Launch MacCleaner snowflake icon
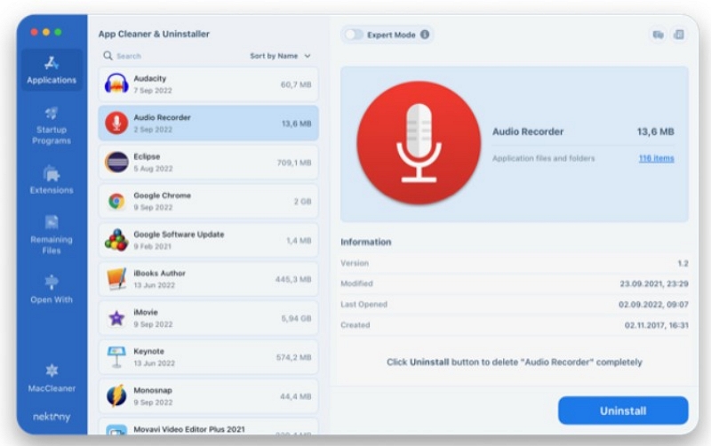The height and width of the screenshot is (446, 711). click(x=52, y=370)
